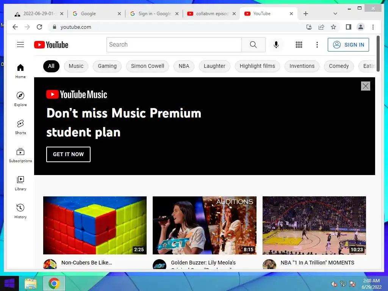Switch to Sign in - Google tab
The width and height of the screenshot is (388, 291).
(x=155, y=14)
